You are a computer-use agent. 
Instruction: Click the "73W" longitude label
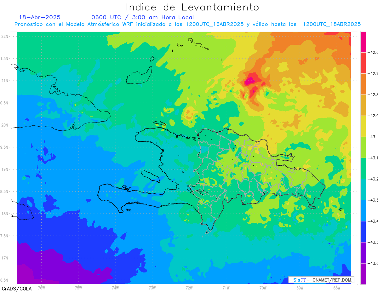click(x=152, y=287)
